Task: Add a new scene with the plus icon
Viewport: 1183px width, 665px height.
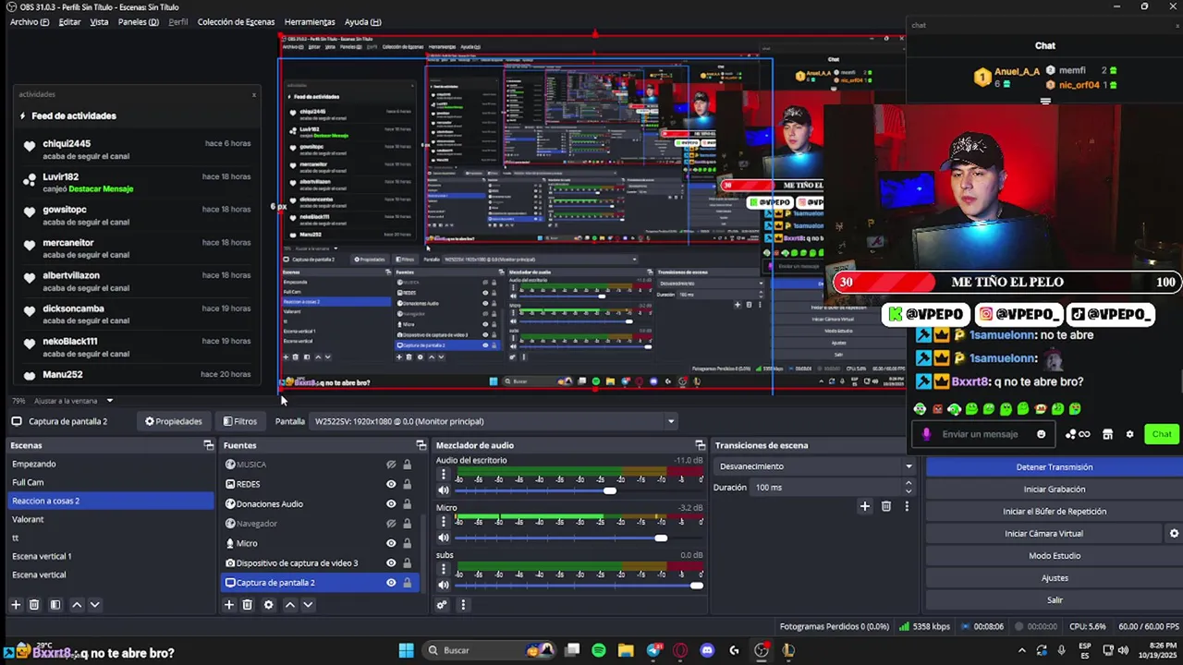Action: pyautogui.click(x=16, y=605)
